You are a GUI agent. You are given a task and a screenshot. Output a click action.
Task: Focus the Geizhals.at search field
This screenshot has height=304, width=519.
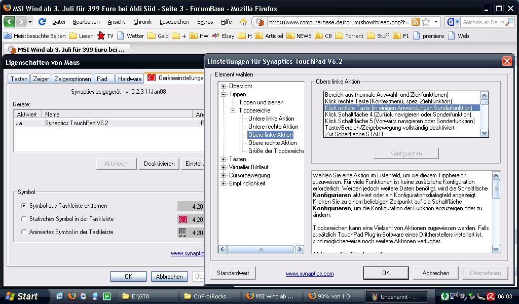point(483,22)
